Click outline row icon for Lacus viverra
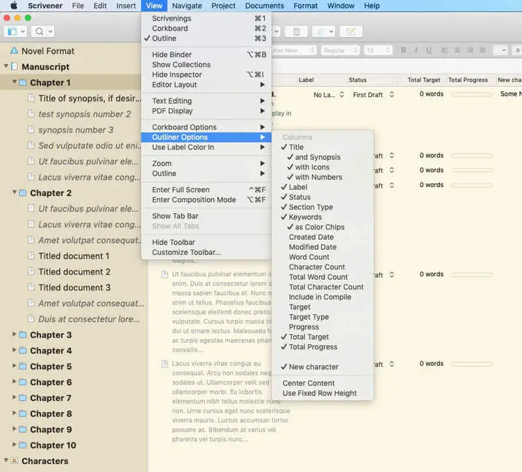 [164, 364]
